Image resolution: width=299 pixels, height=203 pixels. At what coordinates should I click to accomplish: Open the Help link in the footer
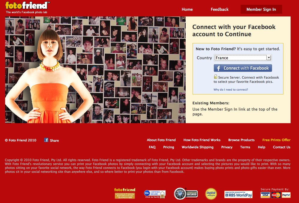tap(262, 147)
